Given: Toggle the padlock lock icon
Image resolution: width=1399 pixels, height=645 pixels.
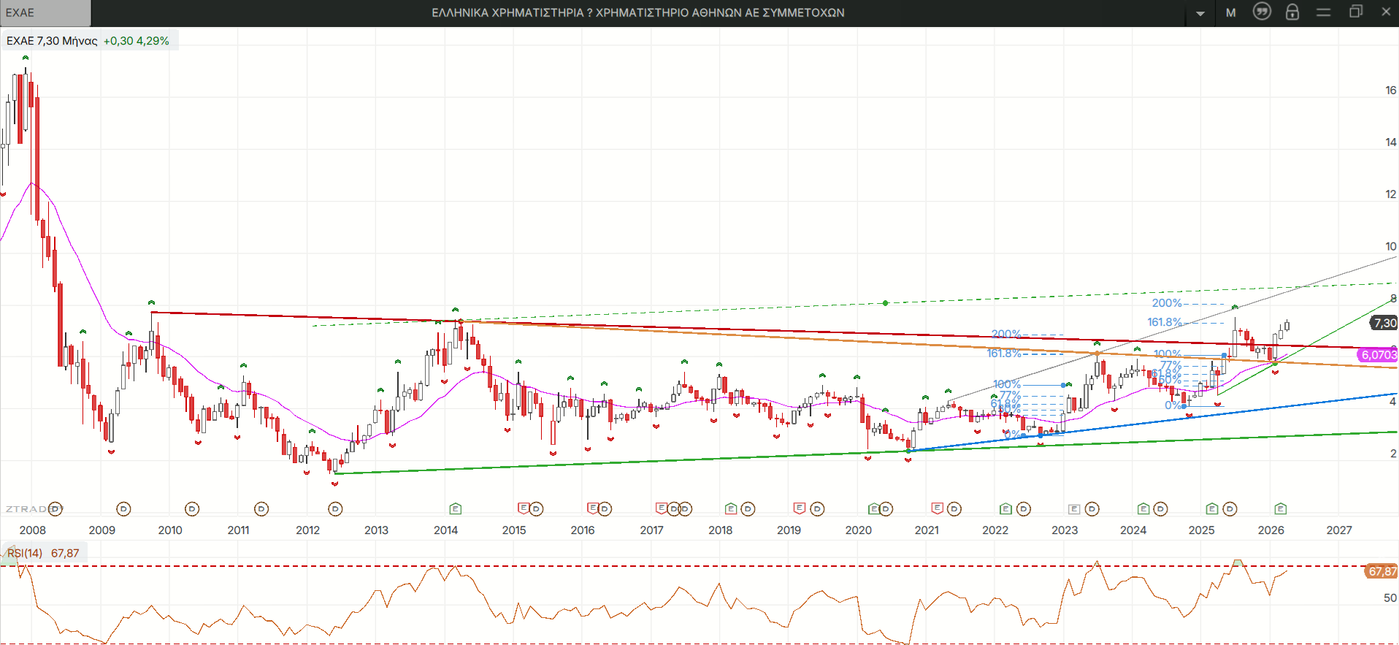Looking at the screenshot, I should coord(1292,12).
